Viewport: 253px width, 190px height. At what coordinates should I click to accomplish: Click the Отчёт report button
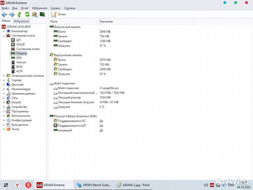(59, 14)
